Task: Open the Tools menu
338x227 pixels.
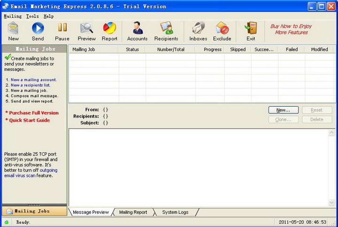Action: pos(32,16)
